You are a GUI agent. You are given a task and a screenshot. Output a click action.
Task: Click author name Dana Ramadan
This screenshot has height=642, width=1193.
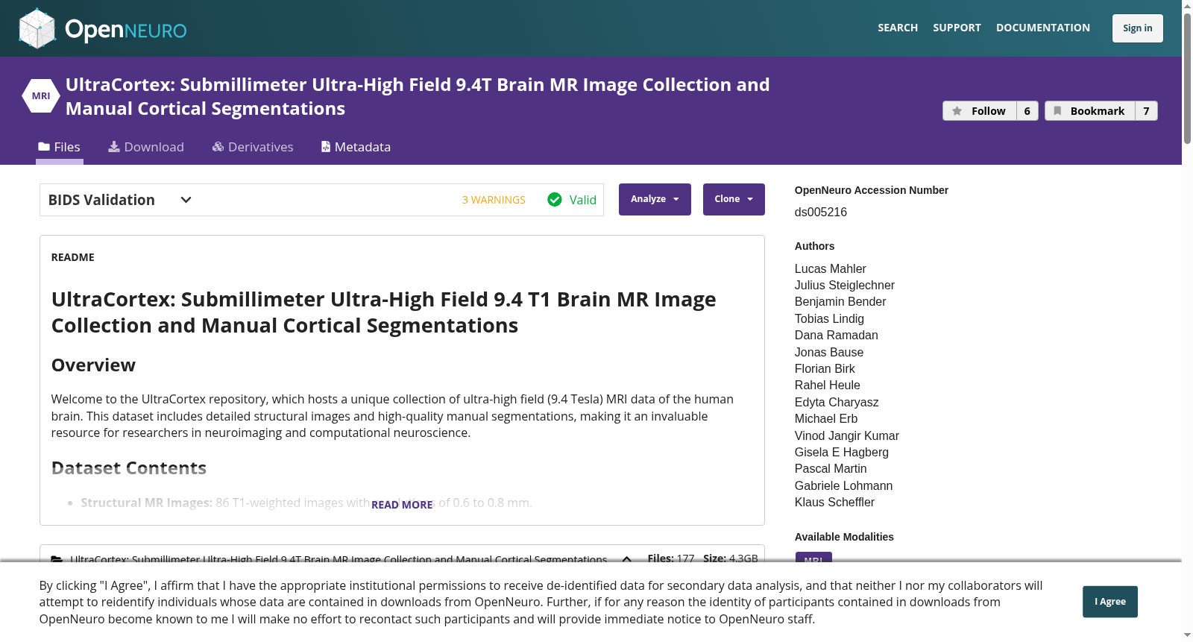(837, 335)
